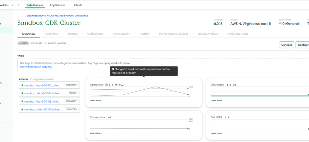
Task: Open the Collections tab
Action: [95, 34]
